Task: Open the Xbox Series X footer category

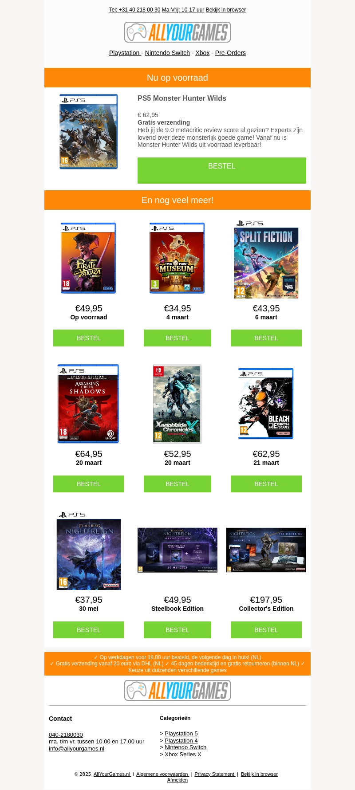Action: pyautogui.click(x=183, y=754)
